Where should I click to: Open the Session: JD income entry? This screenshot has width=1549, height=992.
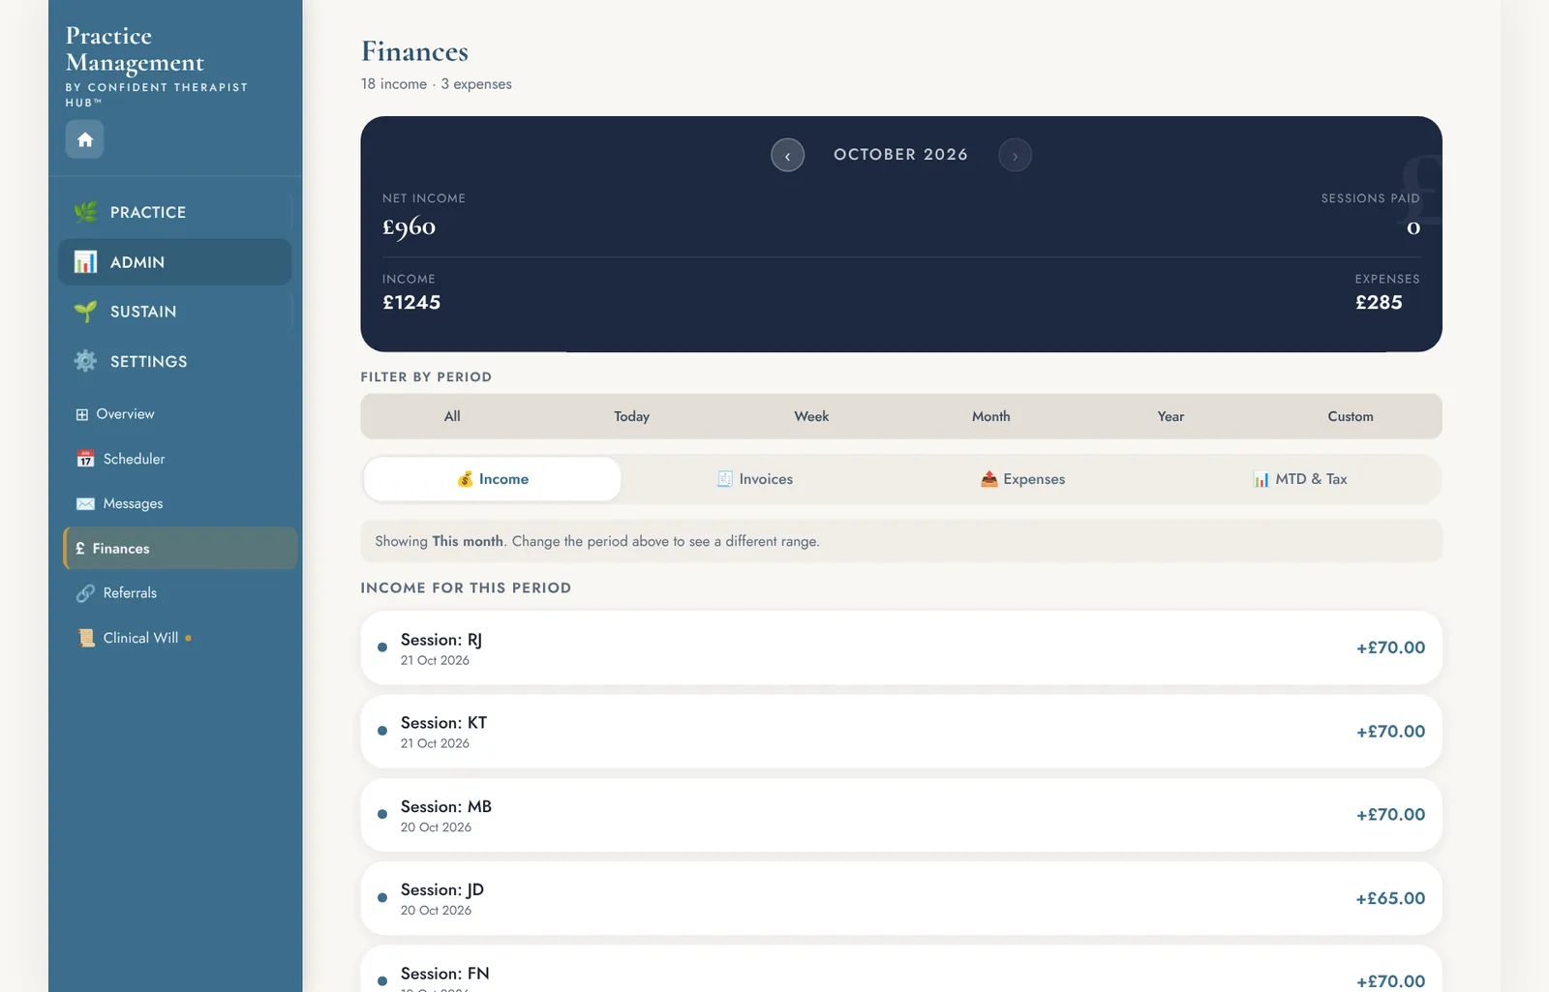[x=901, y=898]
